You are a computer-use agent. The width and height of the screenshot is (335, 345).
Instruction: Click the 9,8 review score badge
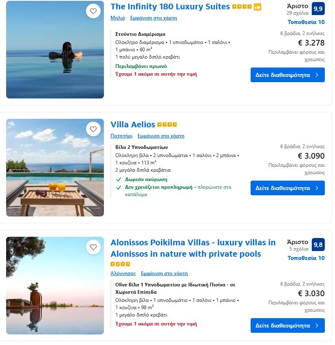318,245
